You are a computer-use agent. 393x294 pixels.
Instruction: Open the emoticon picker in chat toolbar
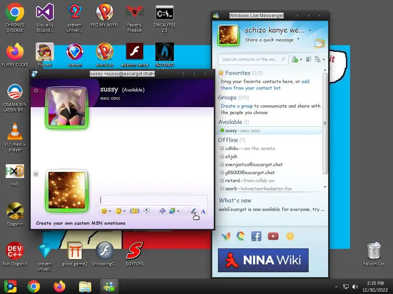[x=104, y=211]
